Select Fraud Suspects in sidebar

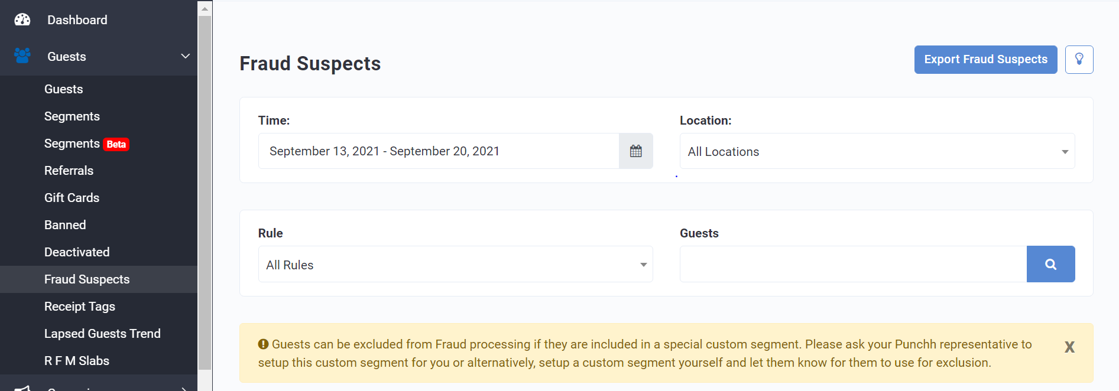tap(87, 279)
